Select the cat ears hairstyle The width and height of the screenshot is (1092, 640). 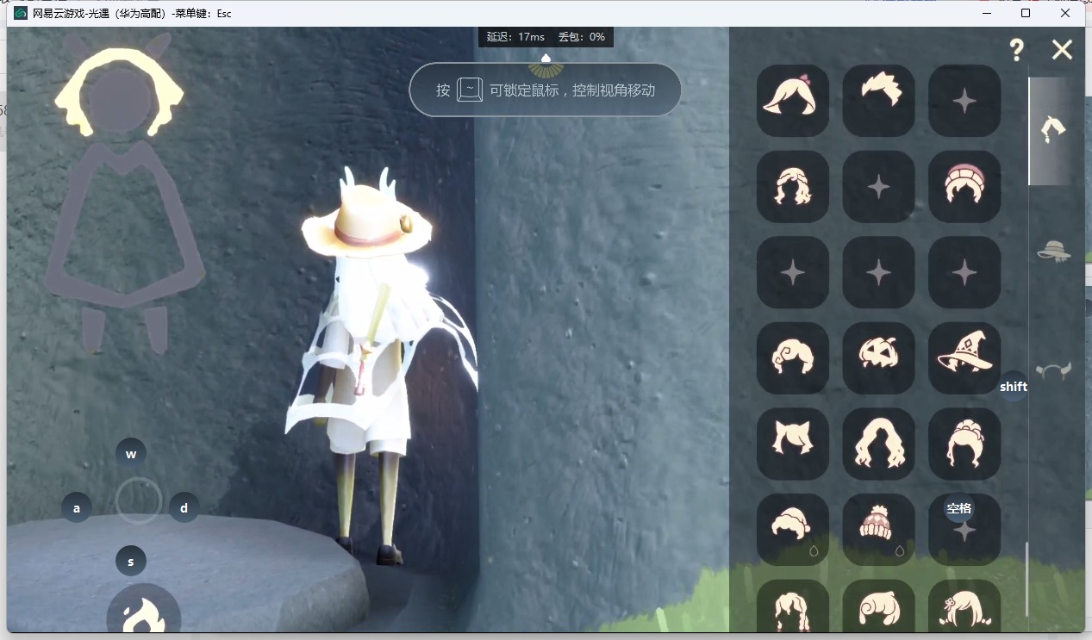tap(792, 444)
